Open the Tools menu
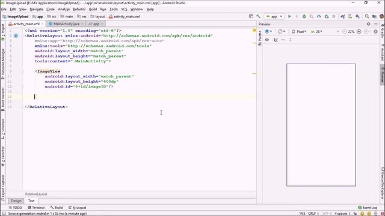385x216 pixels. pos(114,10)
